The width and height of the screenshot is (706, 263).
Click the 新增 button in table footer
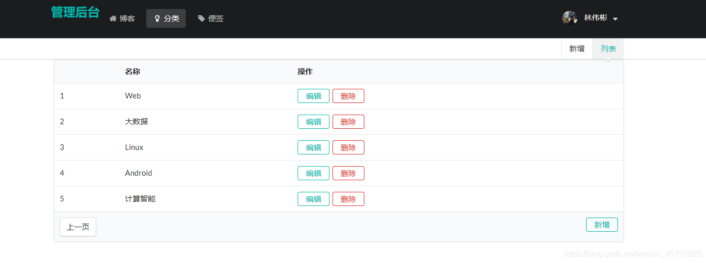click(x=602, y=225)
